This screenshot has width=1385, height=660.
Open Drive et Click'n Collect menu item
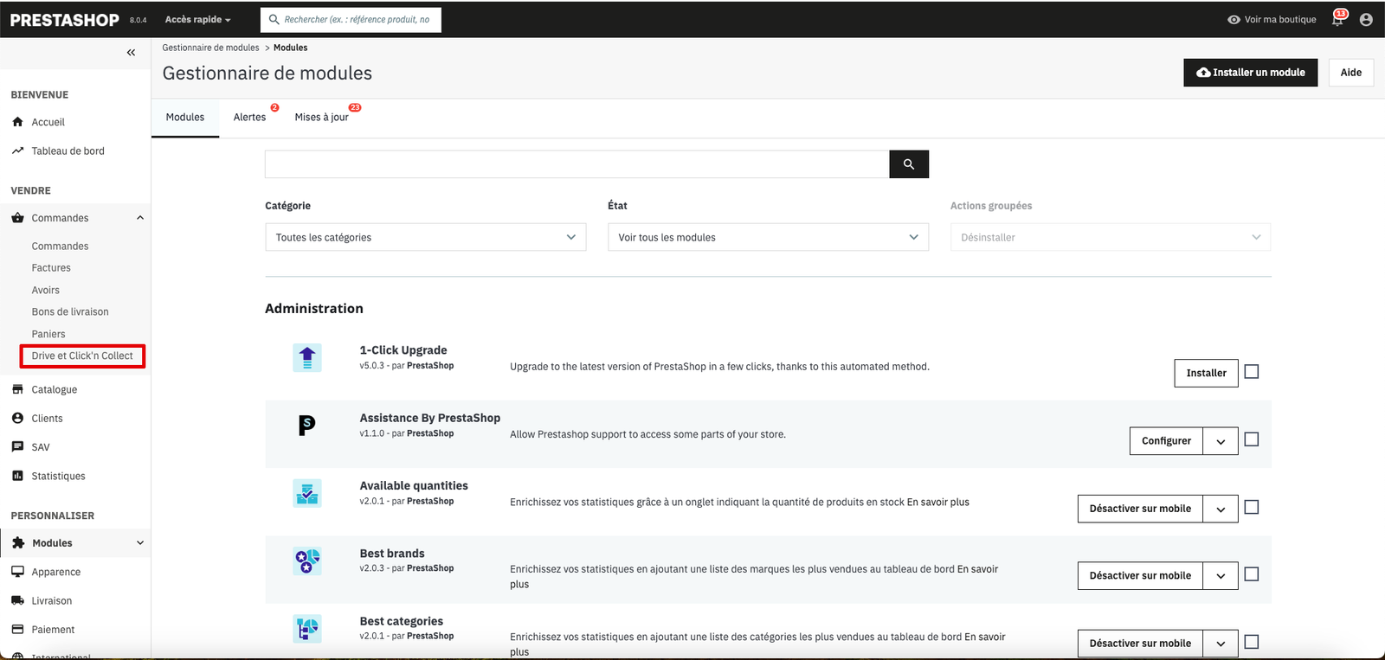82,356
